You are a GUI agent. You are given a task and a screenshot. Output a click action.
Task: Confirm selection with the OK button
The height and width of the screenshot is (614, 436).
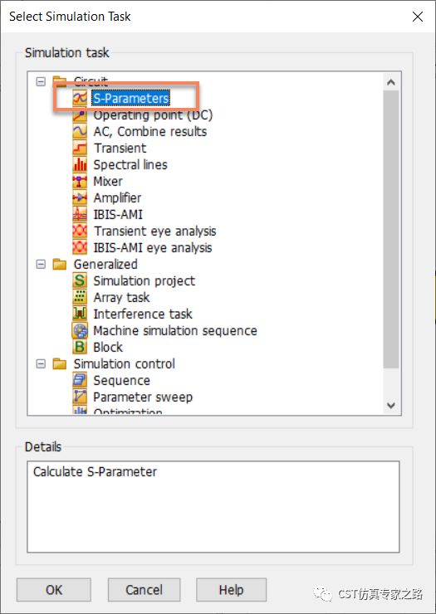[x=54, y=590]
